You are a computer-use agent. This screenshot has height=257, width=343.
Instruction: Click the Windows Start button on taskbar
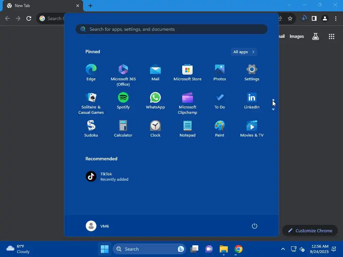(105, 249)
